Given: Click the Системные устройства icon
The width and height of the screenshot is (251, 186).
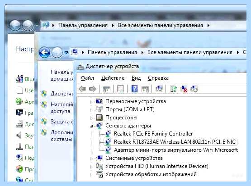Looking at the screenshot, I should pyautogui.click(x=99, y=158).
